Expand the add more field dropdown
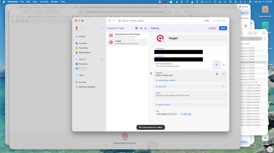Screen dimensions: 274x153 click(x=223, y=87)
